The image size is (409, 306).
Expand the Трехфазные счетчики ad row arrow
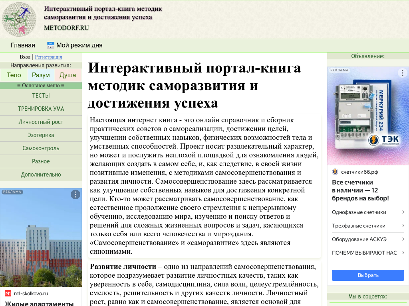coord(403,226)
